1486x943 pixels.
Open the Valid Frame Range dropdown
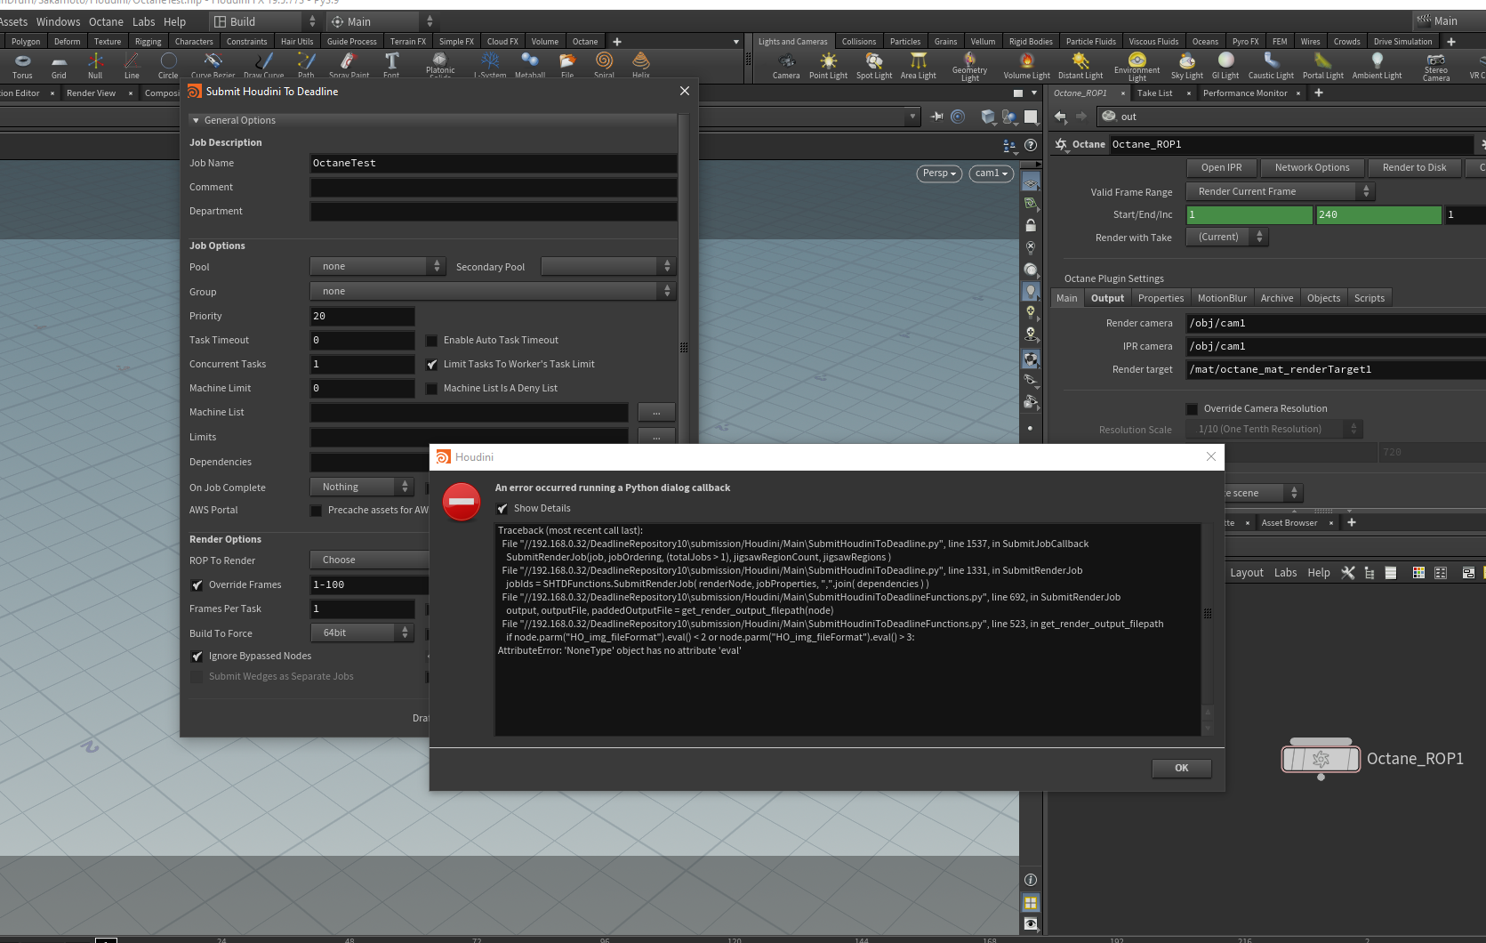pos(1280,191)
